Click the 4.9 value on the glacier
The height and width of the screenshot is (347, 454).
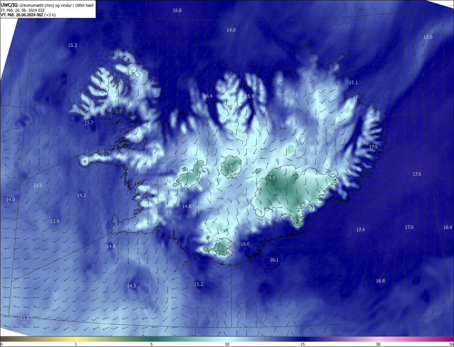(x=272, y=178)
